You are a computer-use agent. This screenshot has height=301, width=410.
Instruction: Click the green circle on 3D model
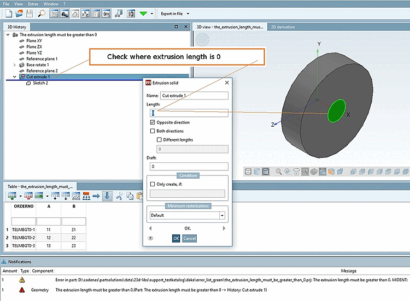click(x=337, y=111)
